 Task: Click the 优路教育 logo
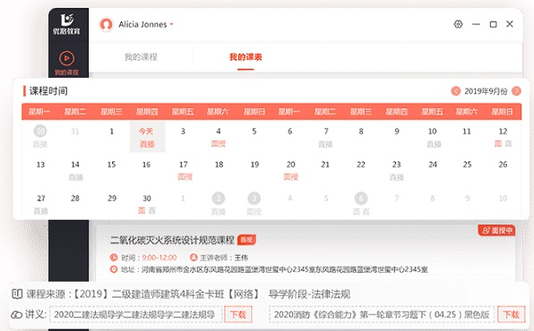coord(66,24)
